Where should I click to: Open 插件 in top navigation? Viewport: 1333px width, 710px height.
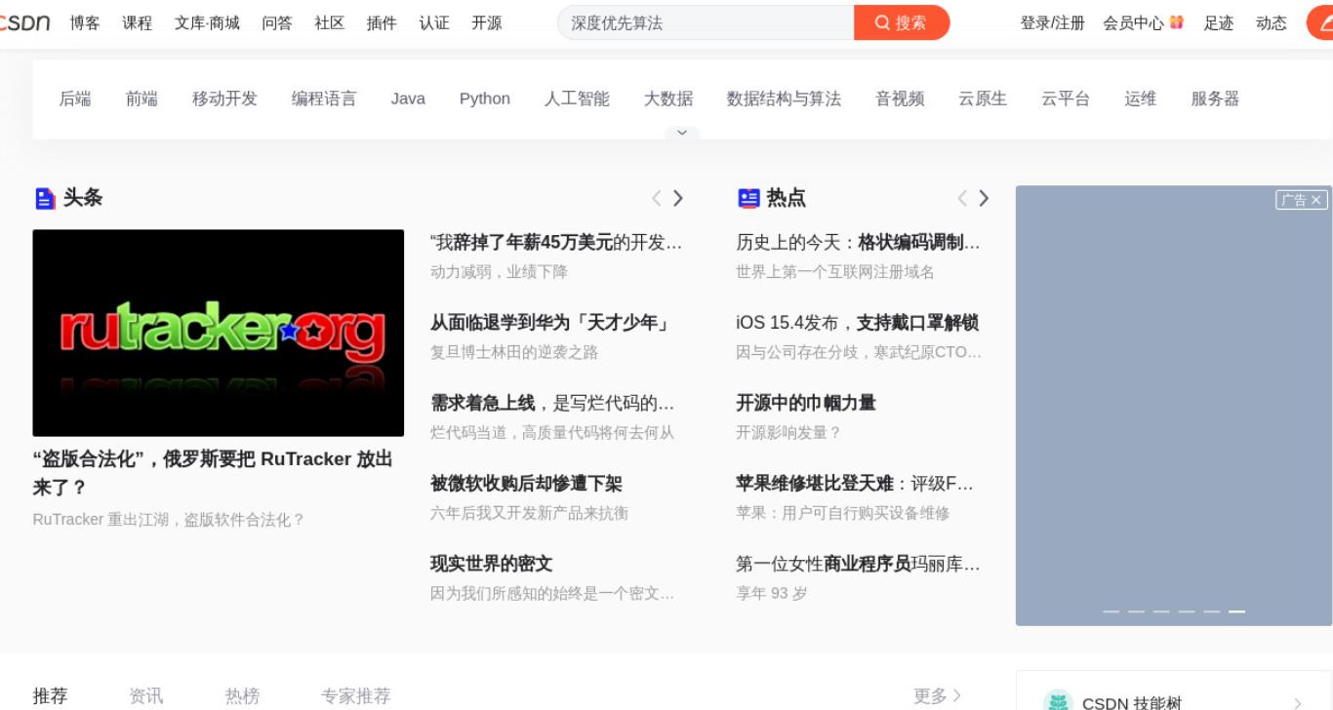382,22
